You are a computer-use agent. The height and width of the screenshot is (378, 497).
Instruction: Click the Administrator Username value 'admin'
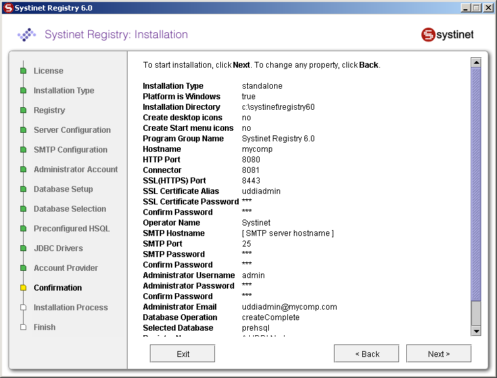click(x=253, y=275)
